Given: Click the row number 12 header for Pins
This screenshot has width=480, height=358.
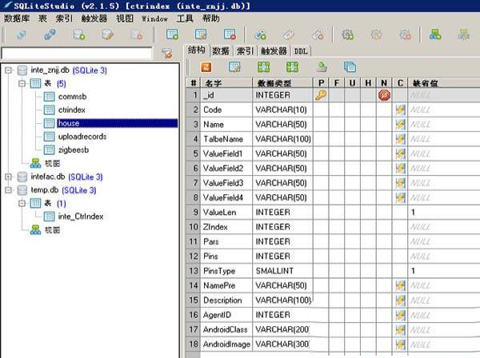Looking at the screenshot, I should click(193, 257).
